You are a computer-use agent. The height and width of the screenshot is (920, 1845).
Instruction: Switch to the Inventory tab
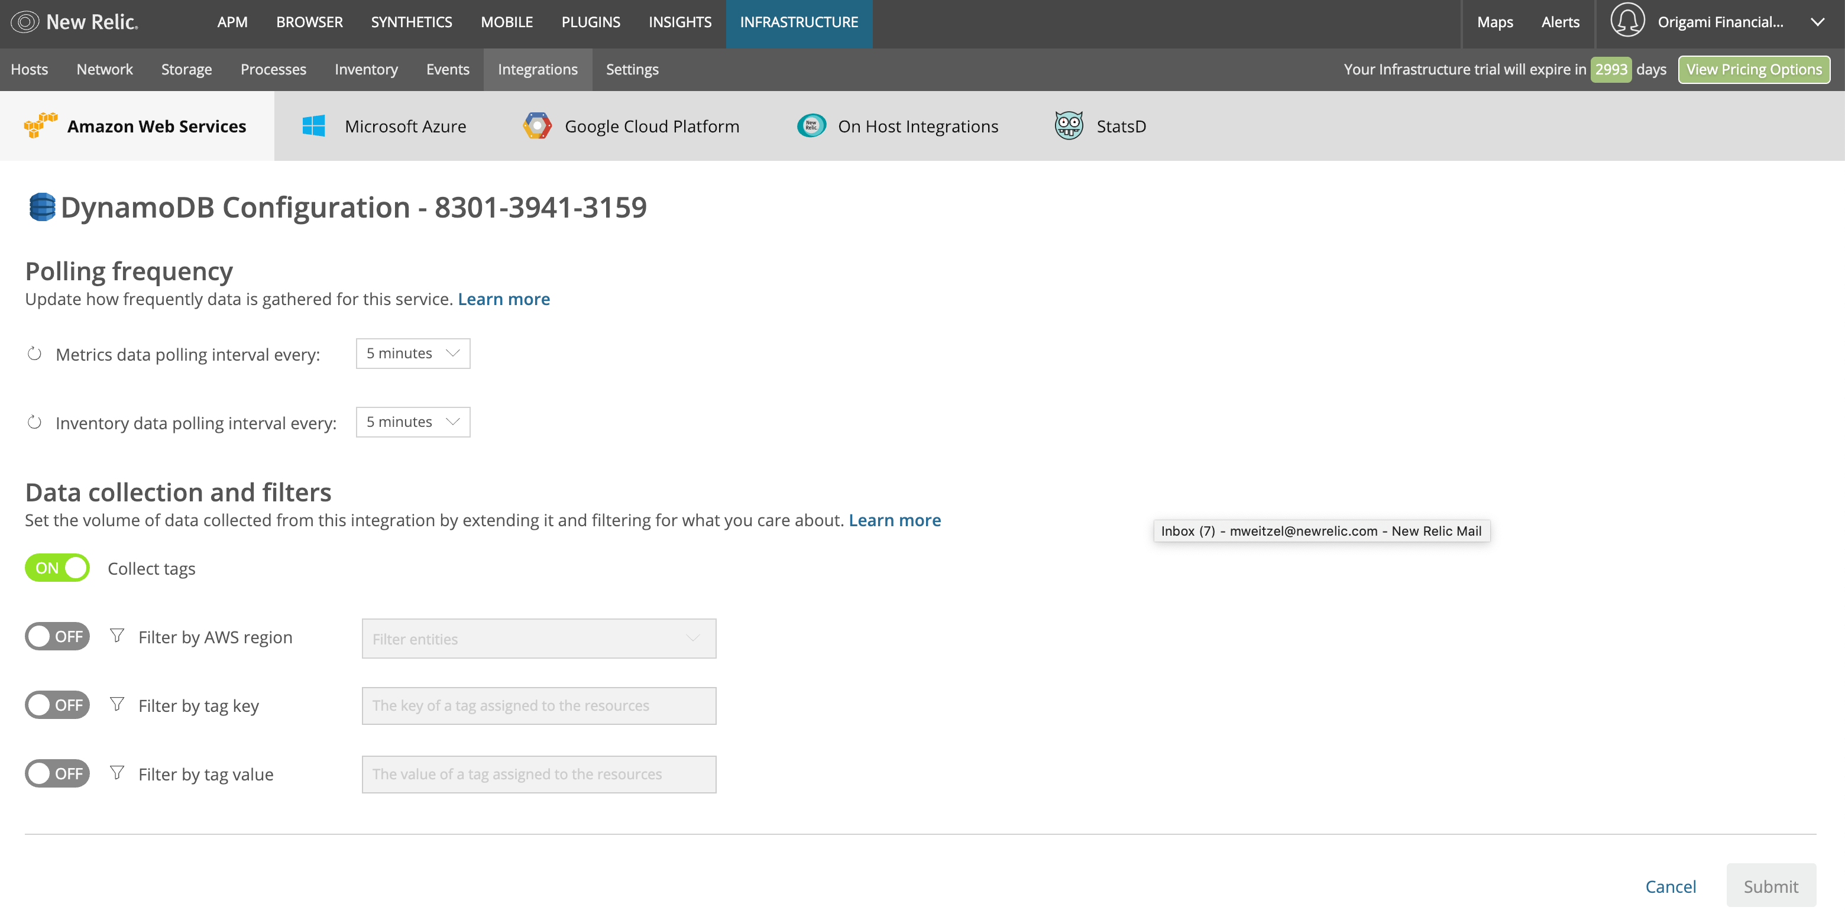[365, 69]
